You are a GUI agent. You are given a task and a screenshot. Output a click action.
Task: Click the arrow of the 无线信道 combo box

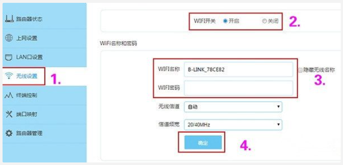[x=278, y=107]
